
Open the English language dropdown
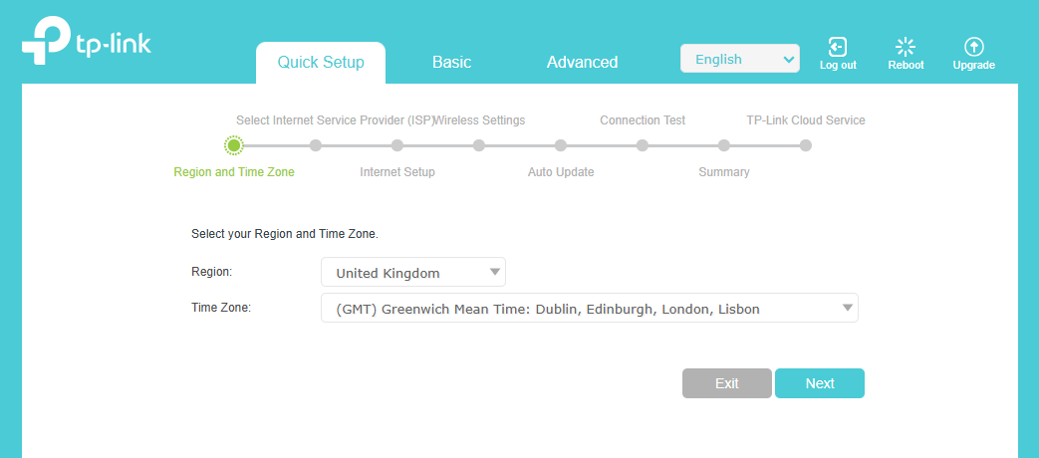click(x=740, y=59)
